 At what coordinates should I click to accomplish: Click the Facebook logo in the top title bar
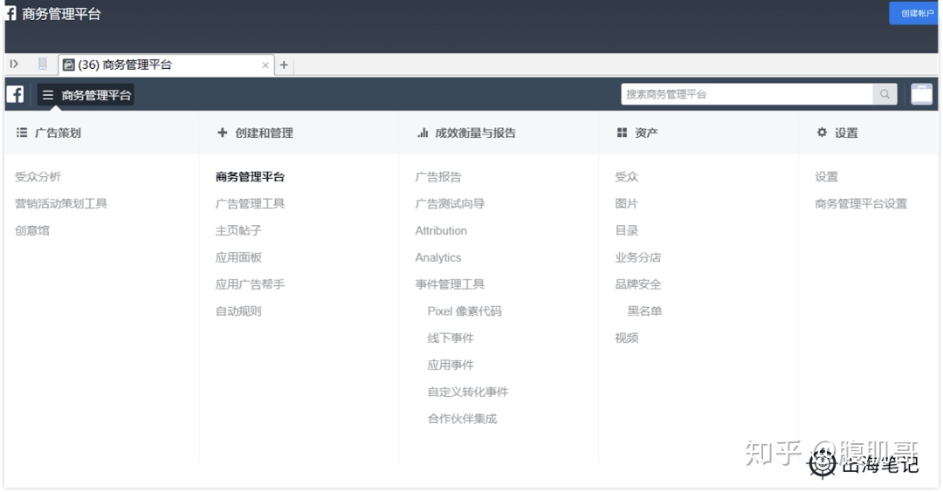[10, 13]
